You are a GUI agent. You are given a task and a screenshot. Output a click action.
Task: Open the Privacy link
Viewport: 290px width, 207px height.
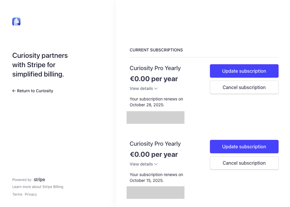(x=31, y=194)
